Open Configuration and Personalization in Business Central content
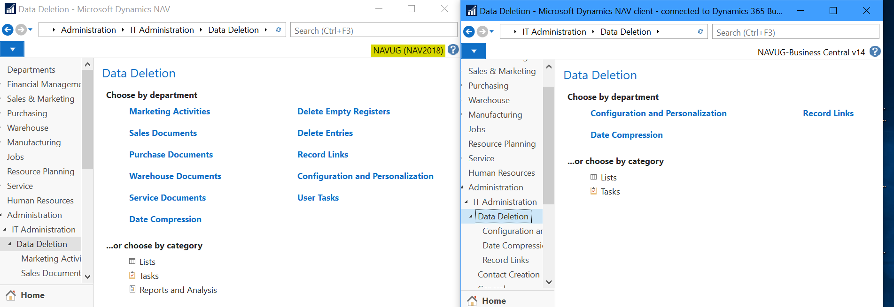894x307 pixels. point(659,113)
